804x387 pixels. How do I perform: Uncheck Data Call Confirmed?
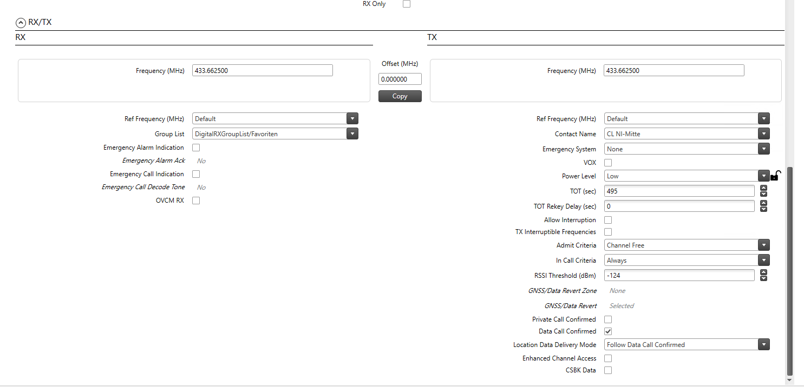click(608, 331)
